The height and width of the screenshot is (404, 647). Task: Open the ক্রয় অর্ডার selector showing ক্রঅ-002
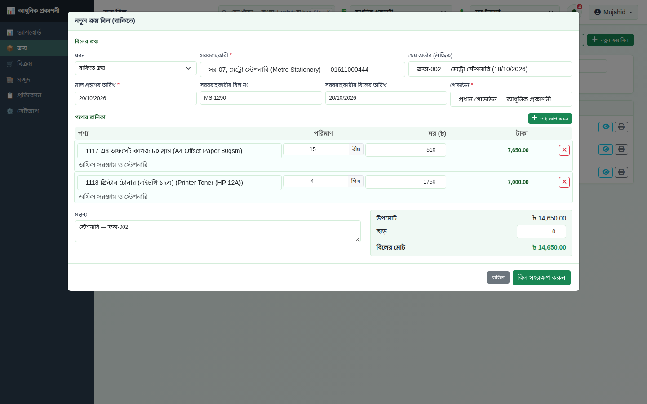tap(490, 69)
